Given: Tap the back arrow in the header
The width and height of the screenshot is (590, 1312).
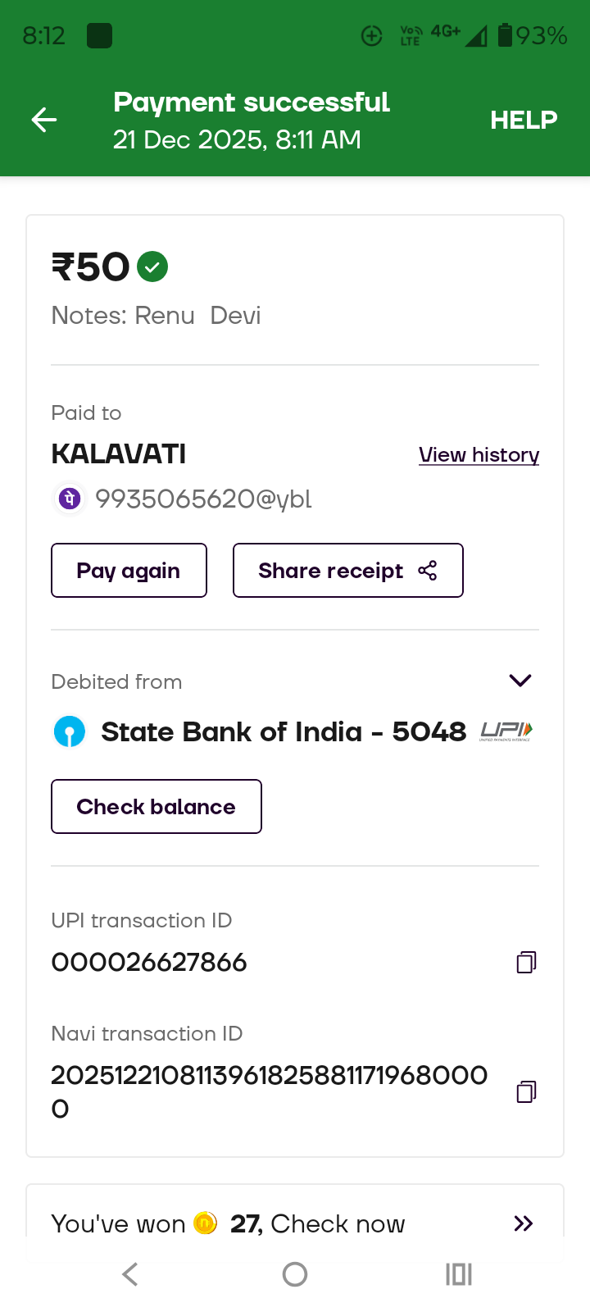Looking at the screenshot, I should point(44,120).
